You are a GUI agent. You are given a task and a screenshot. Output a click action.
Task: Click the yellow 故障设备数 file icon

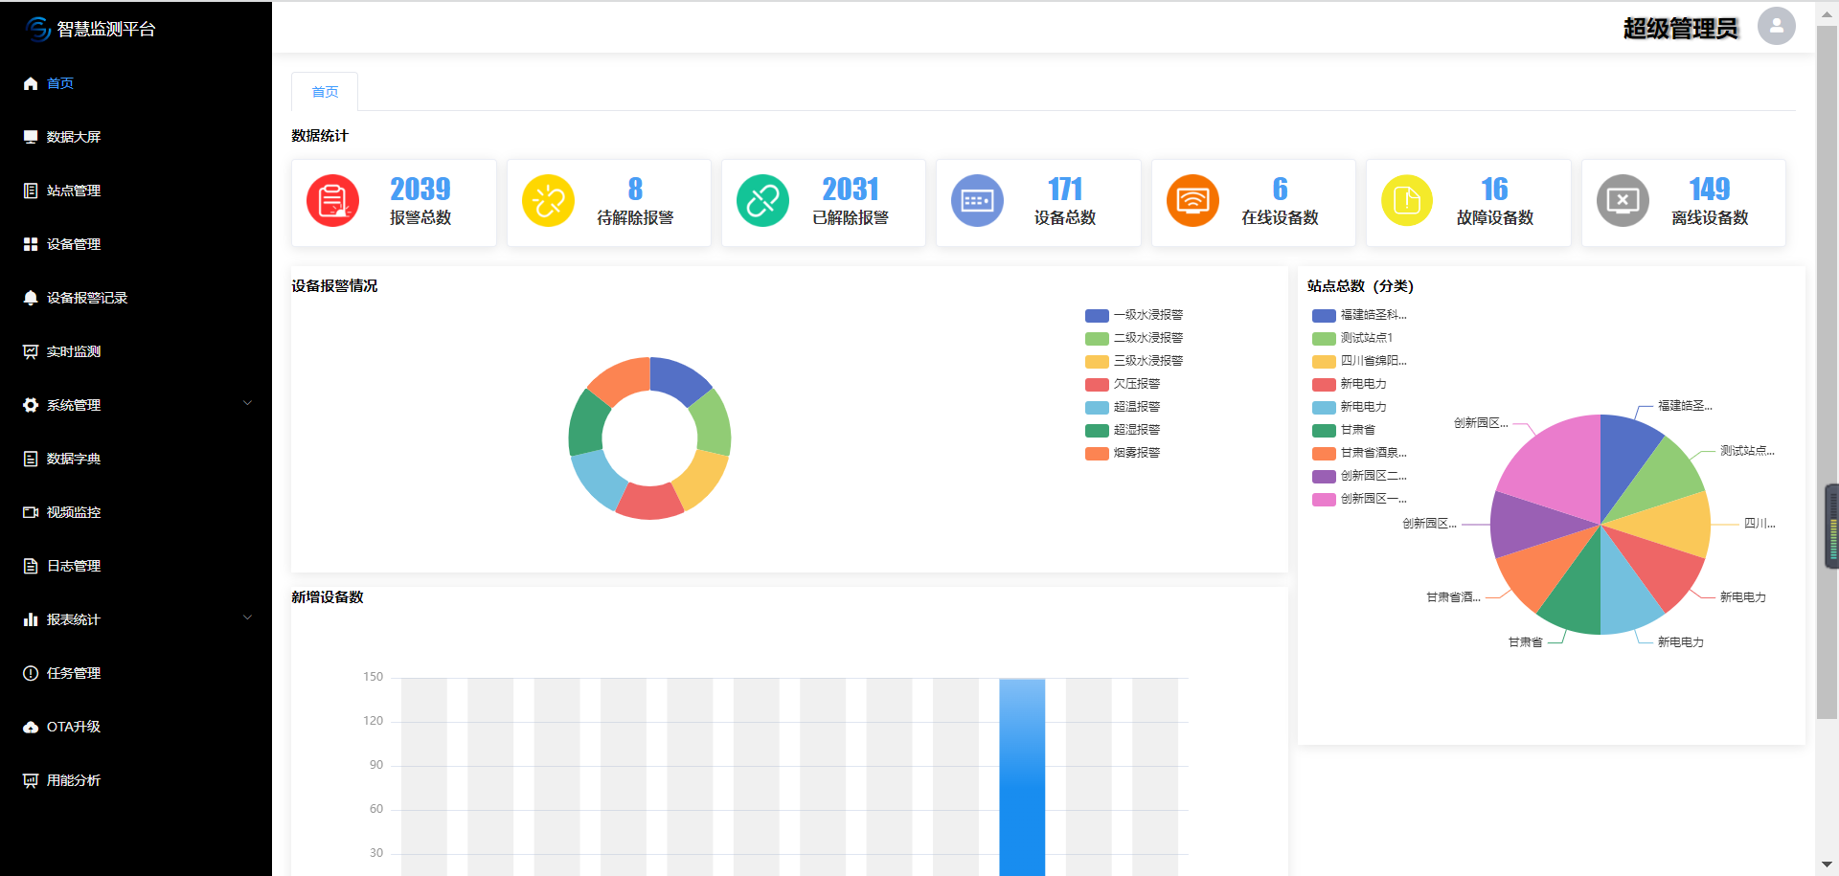pos(1407,201)
